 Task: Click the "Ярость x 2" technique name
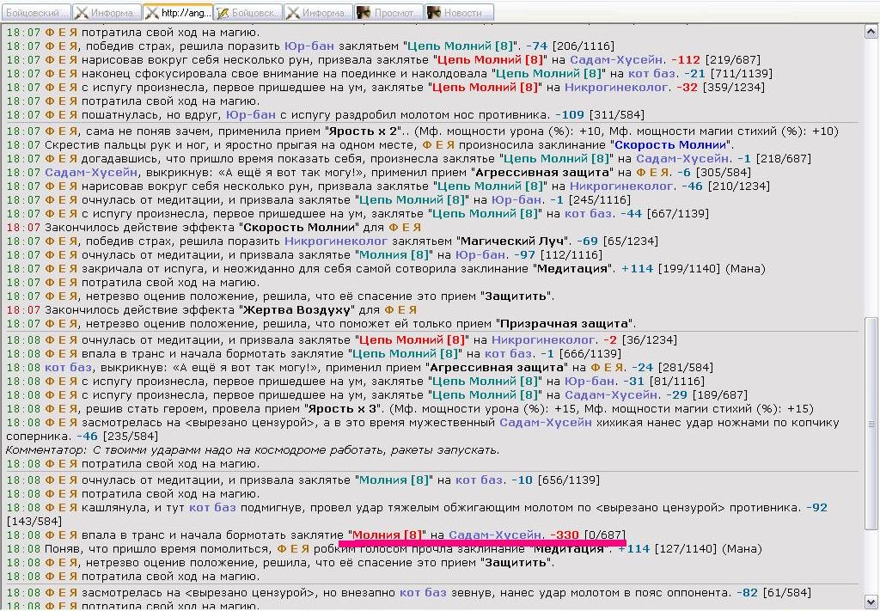point(364,131)
